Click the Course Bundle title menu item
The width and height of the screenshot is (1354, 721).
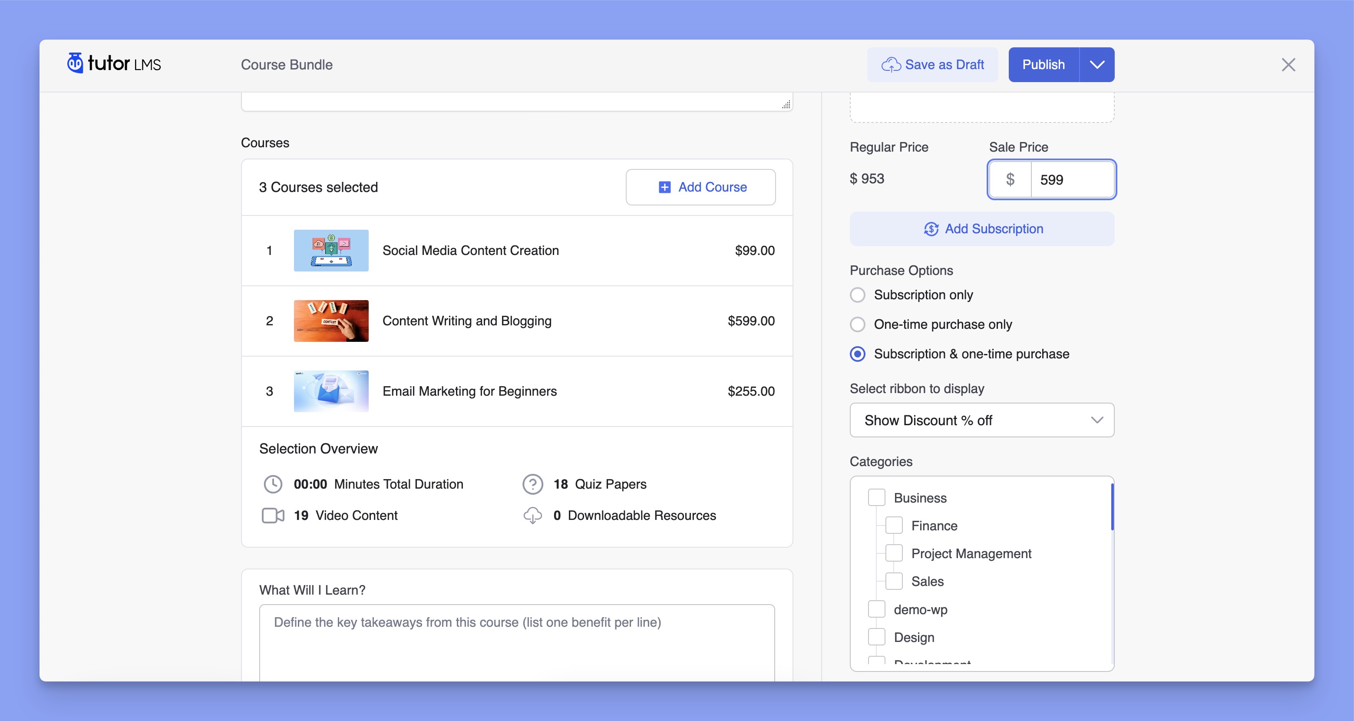[x=287, y=63]
